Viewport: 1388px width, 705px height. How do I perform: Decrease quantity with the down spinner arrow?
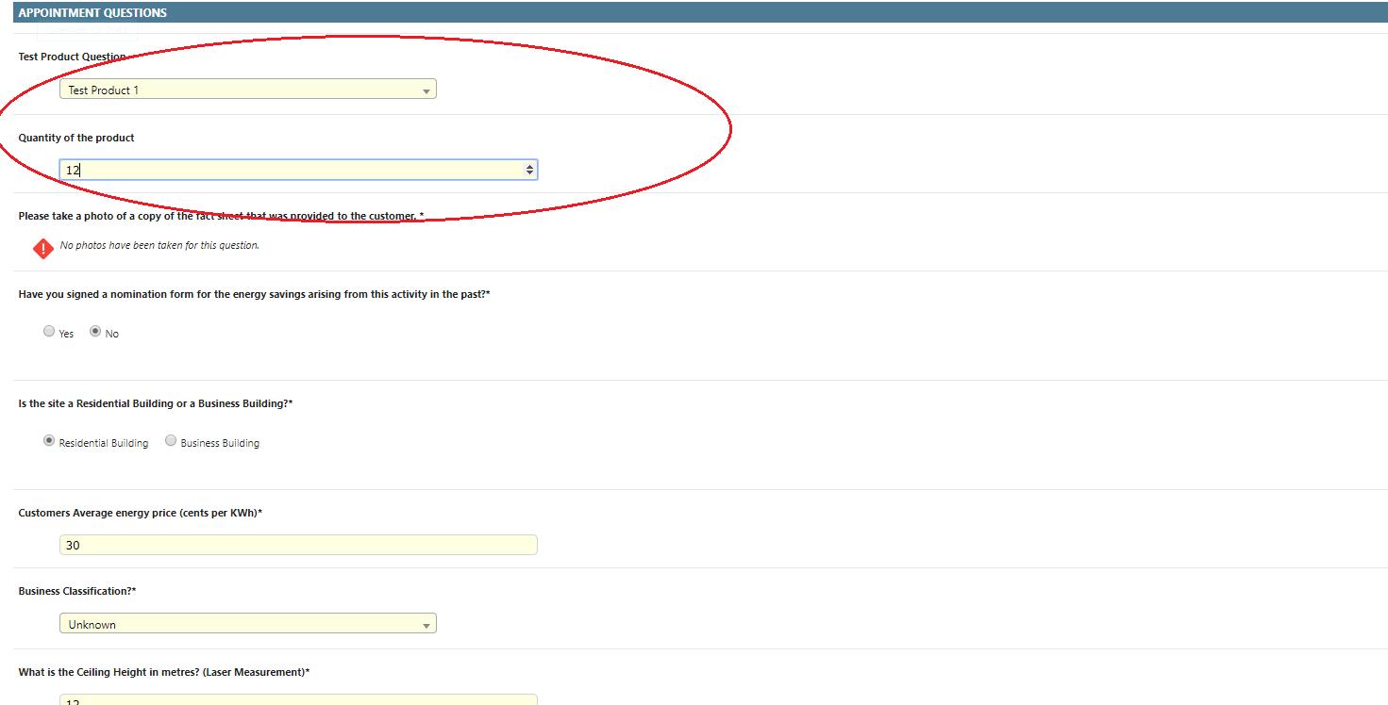[529, 173]
